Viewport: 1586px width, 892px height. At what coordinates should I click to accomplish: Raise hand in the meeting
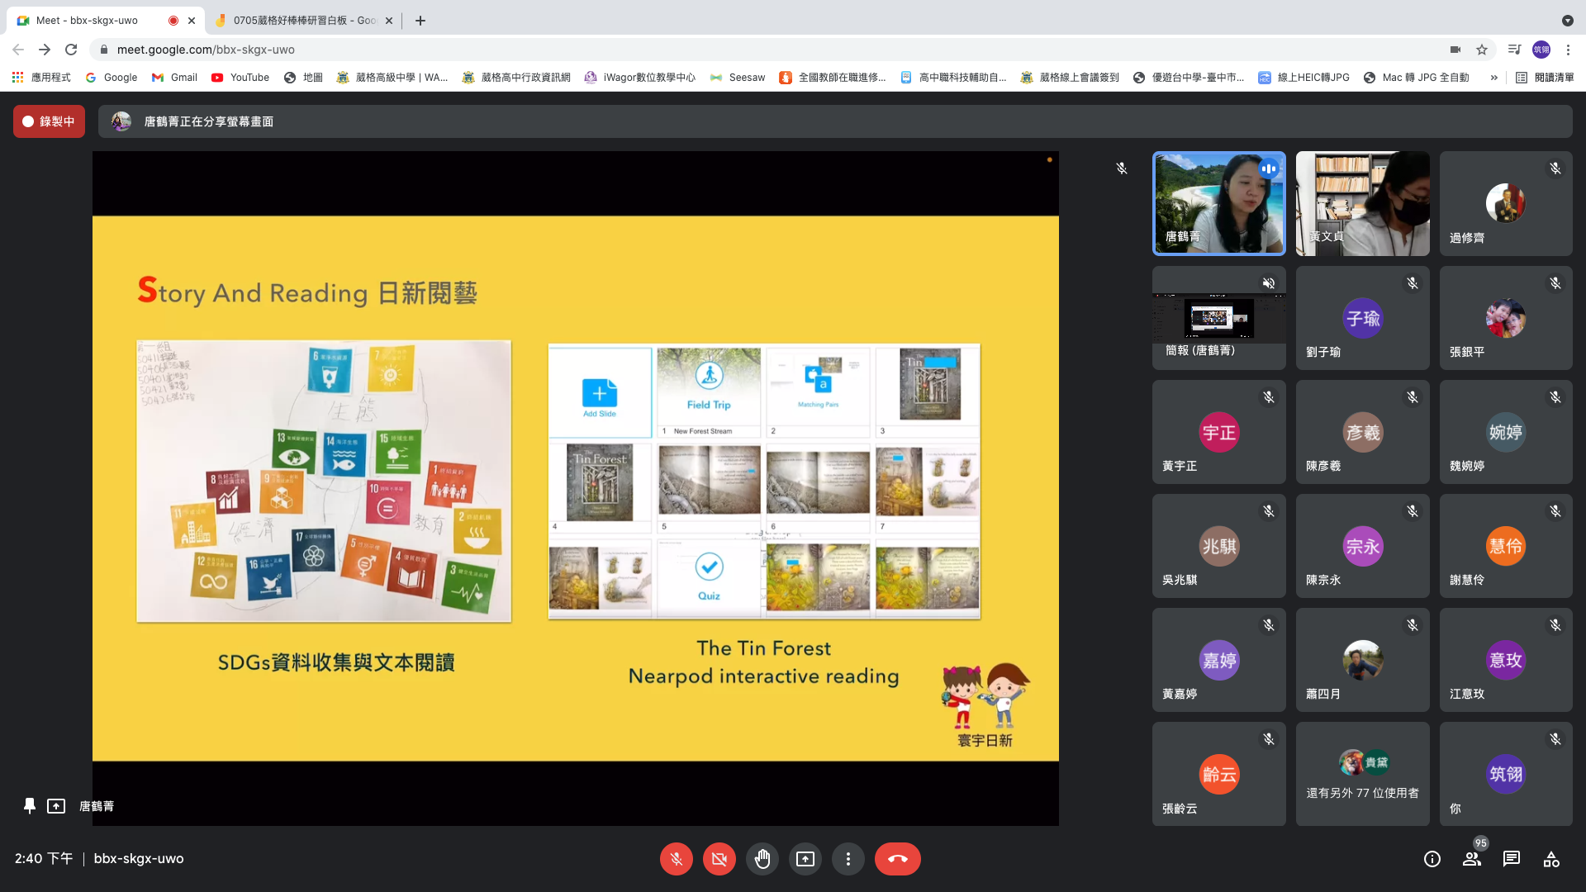[762, 859]
